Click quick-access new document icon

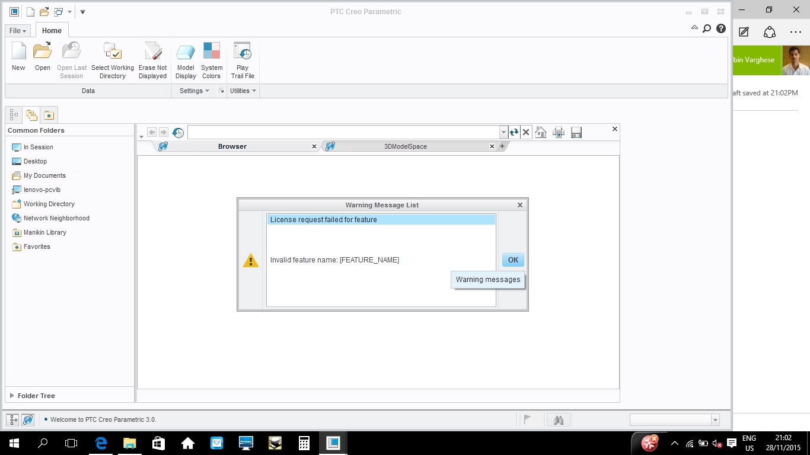(30, 12)
